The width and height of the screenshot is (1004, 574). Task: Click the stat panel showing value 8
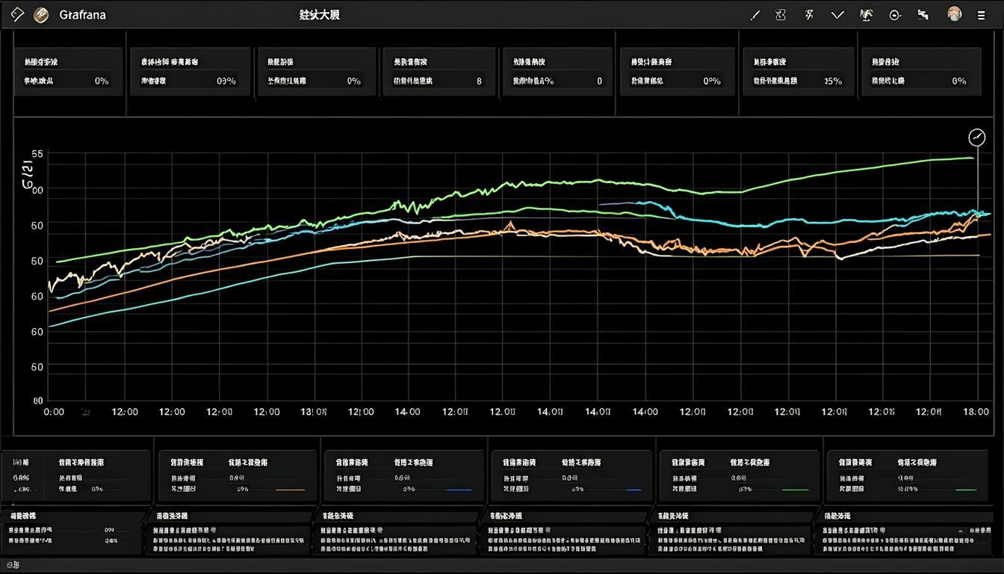pos(439,72)
